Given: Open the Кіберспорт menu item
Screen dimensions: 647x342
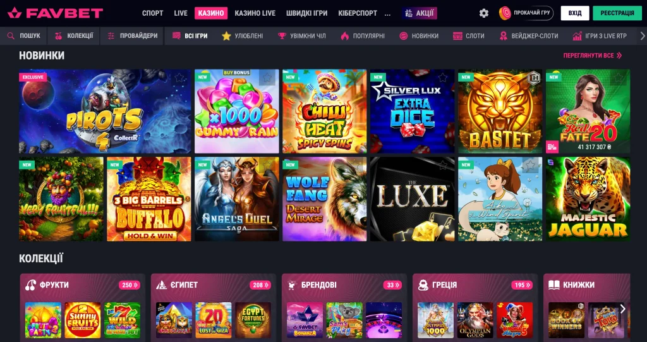Looking at the screenshot, I should [x=358, y=13].
